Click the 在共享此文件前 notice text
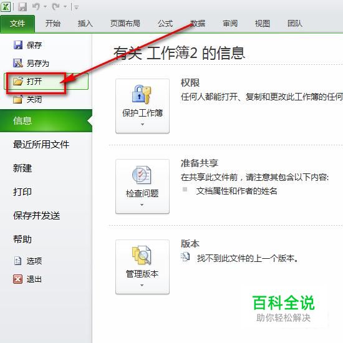 (x=254, y=177)
